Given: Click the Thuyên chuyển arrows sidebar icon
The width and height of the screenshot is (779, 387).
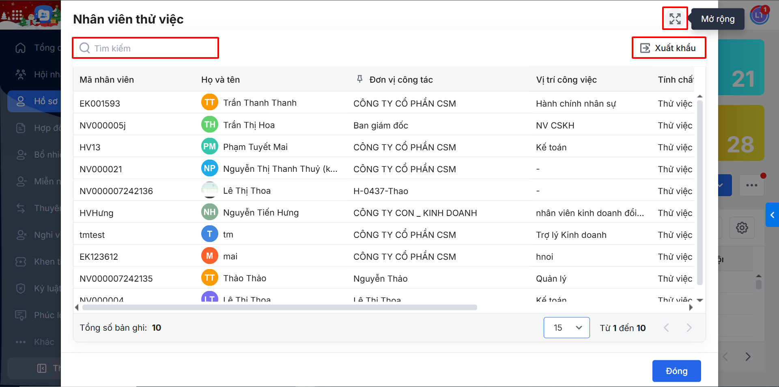Looking at the screenshot, I should 21,208.
